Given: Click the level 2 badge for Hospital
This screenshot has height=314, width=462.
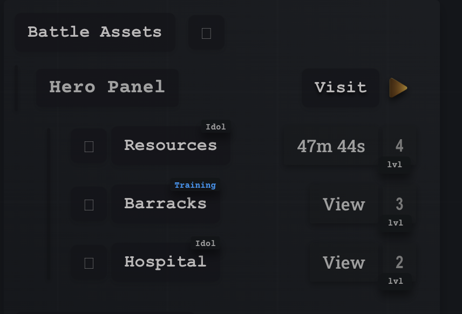Looking at the screenshot, I should point(399,262).
